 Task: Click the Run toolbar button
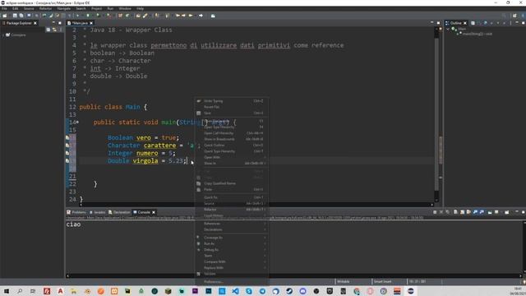[88, 16]
